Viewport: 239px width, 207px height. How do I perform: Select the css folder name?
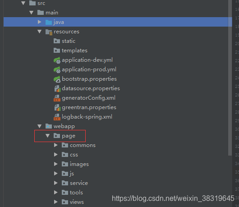(x=74, y=155)
